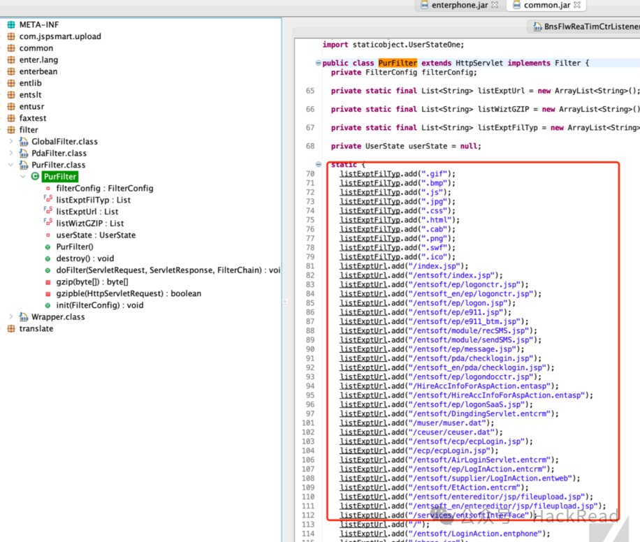Click the enter.lang package icon
The image size is (640, 542).
click(11, 59)
